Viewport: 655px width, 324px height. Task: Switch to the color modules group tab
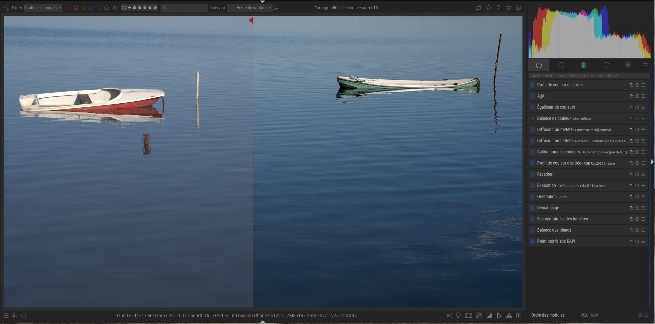click(583, 65)
